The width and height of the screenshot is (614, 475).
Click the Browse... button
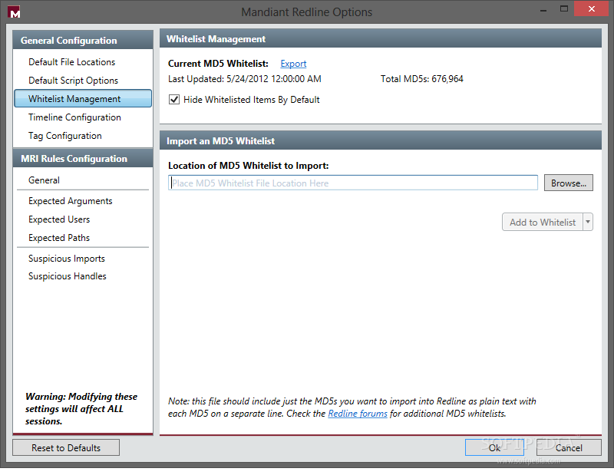pos(568,183)
